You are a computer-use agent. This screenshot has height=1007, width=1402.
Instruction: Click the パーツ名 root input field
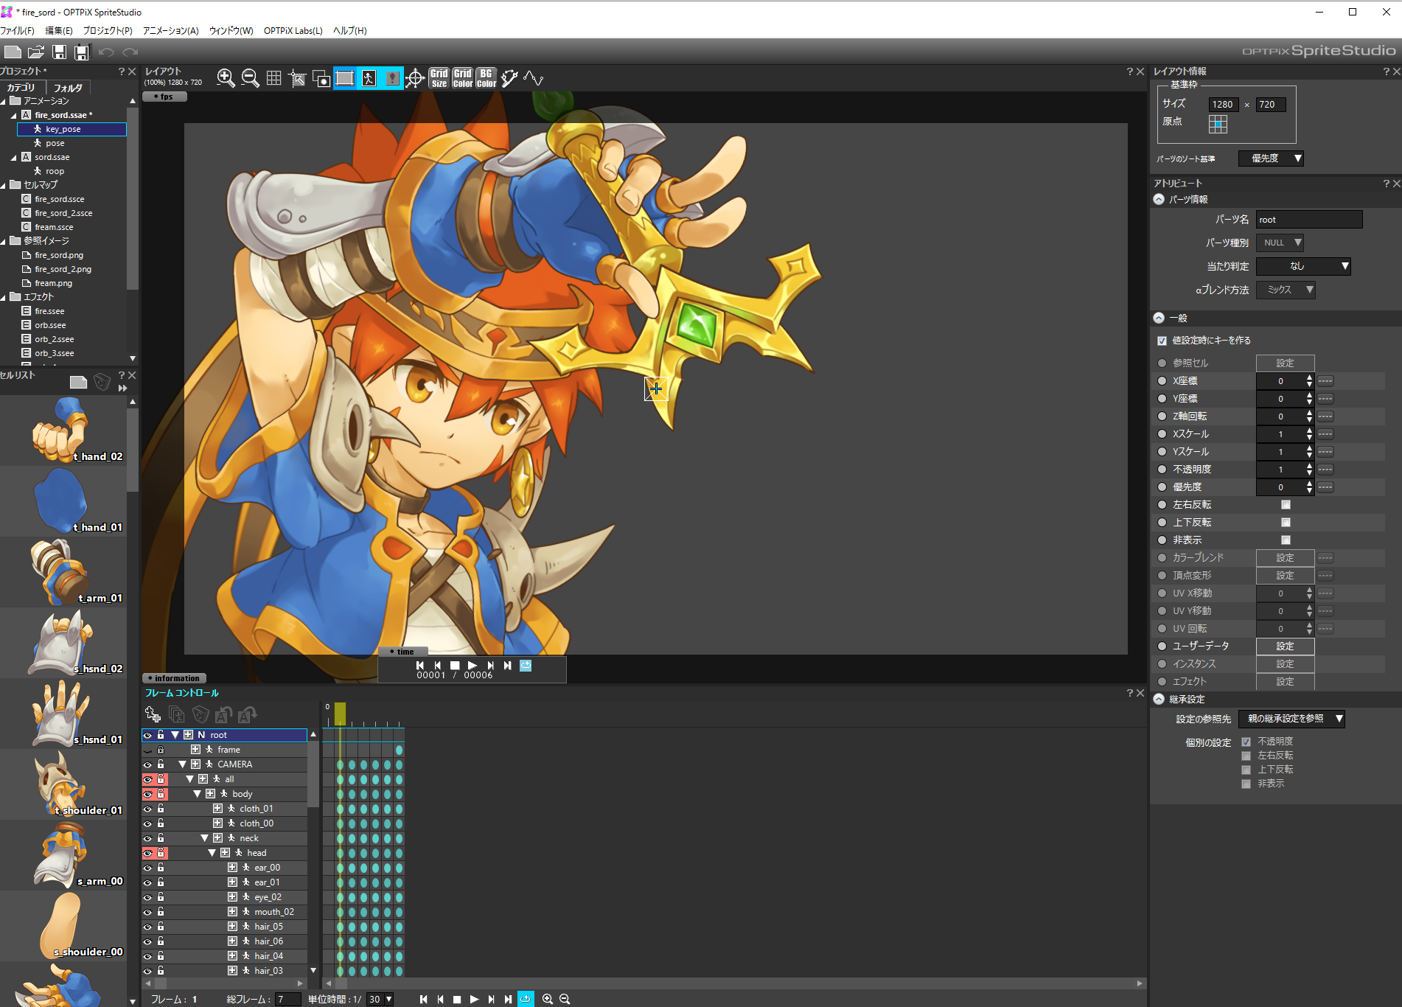(x=1309, y=220)
